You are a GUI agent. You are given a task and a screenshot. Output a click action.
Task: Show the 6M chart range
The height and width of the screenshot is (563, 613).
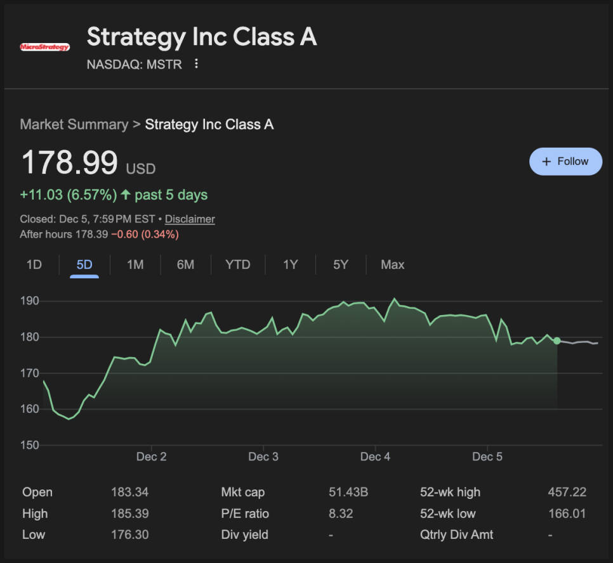tap(185, 265)
